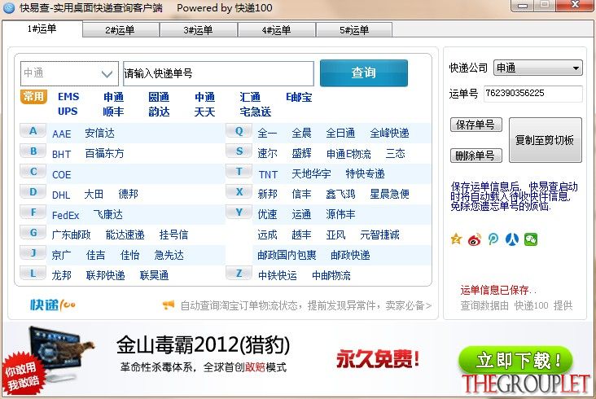
Task: Click 复制至剪切板 button
Action: click(x=545, y=140)
